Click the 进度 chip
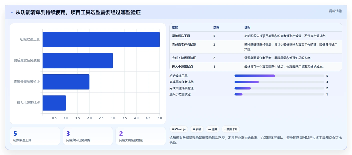Image resolution: width=352 pixels, height=155 pixels. (213, 129)
